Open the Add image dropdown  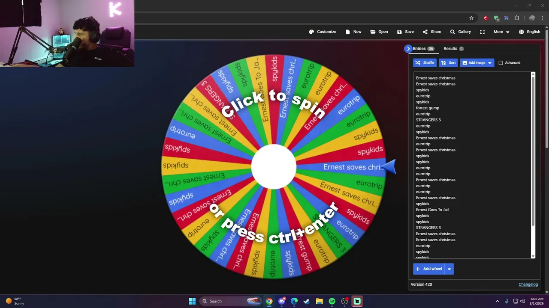tap(477, 63)
